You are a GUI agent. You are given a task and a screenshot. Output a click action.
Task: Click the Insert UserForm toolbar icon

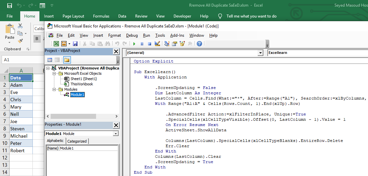coord(64,44)
